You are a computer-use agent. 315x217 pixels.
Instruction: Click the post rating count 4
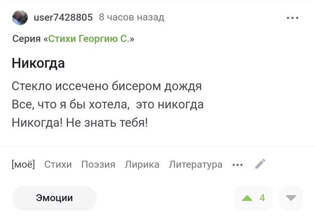[262, 198]
